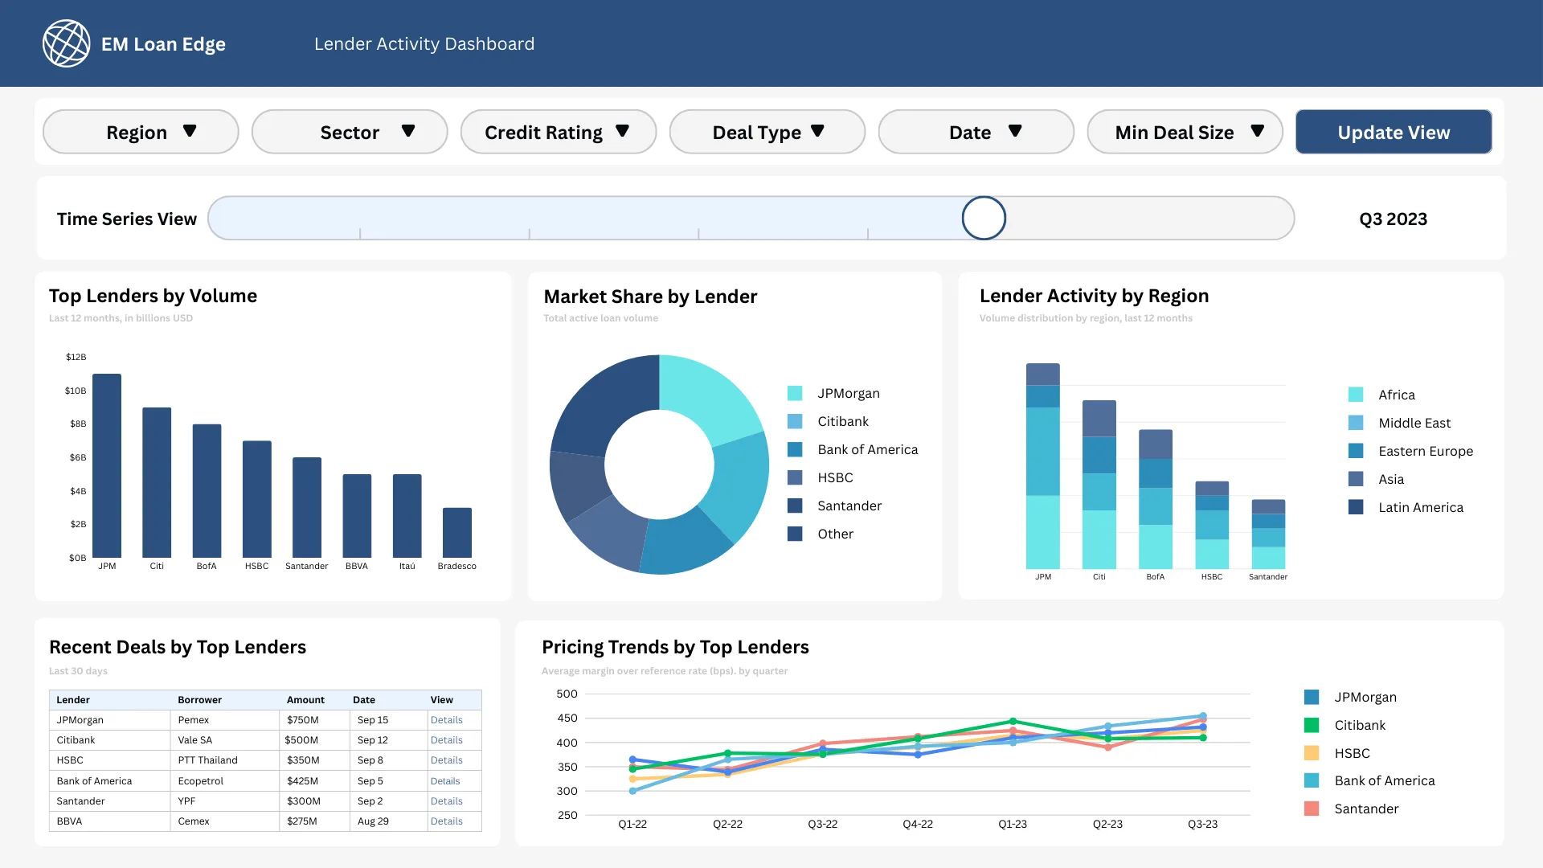Screen dimensions: 1543x868
Task: Open Details link for Vale SA deal
Action: point(447,740)
